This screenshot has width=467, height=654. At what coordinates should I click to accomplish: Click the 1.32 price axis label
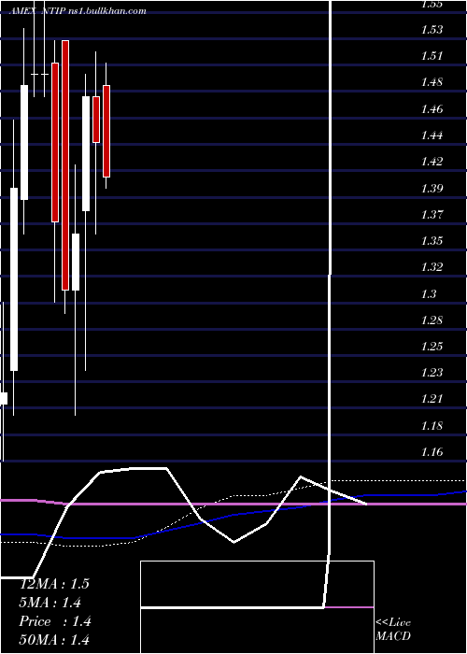pyautogui.click(x=432, y=267)
